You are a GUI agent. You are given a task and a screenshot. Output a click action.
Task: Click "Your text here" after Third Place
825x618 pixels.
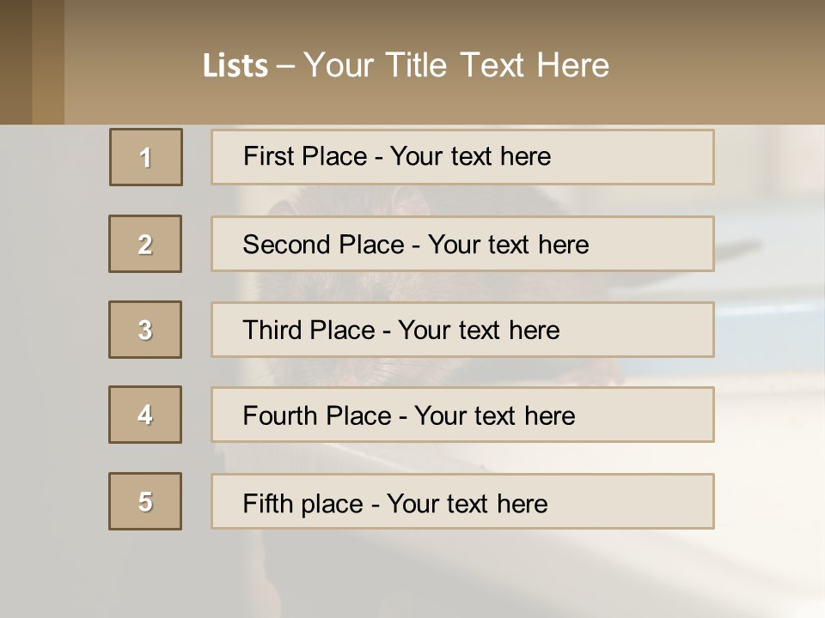(x=479, y=330)
